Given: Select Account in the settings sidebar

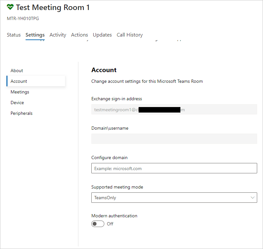Looking at the screenshot, I should (x=36, y=81).
